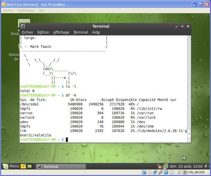Open the Terminal Fichier menu

pyautogui.click(x=27, y=32)
